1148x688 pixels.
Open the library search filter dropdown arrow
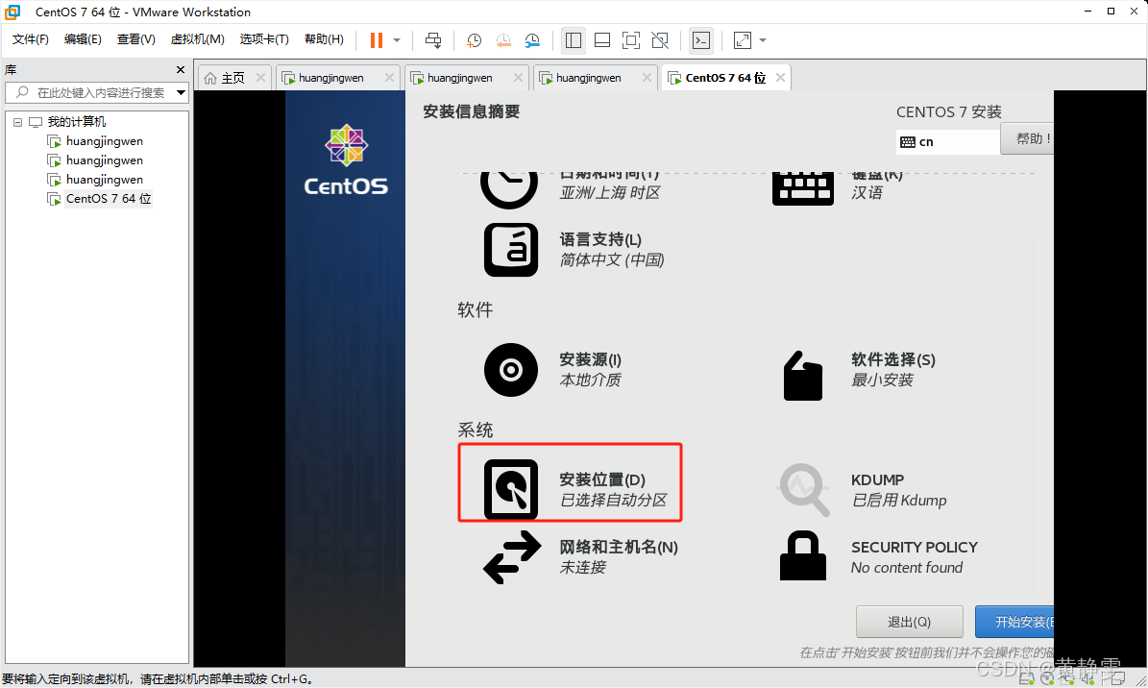[x=181, y=92]
